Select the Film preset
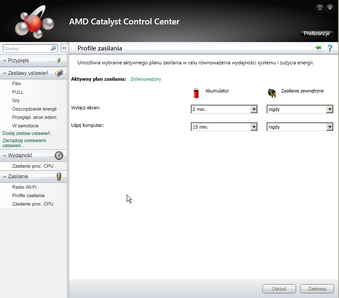 click(17, 84)
